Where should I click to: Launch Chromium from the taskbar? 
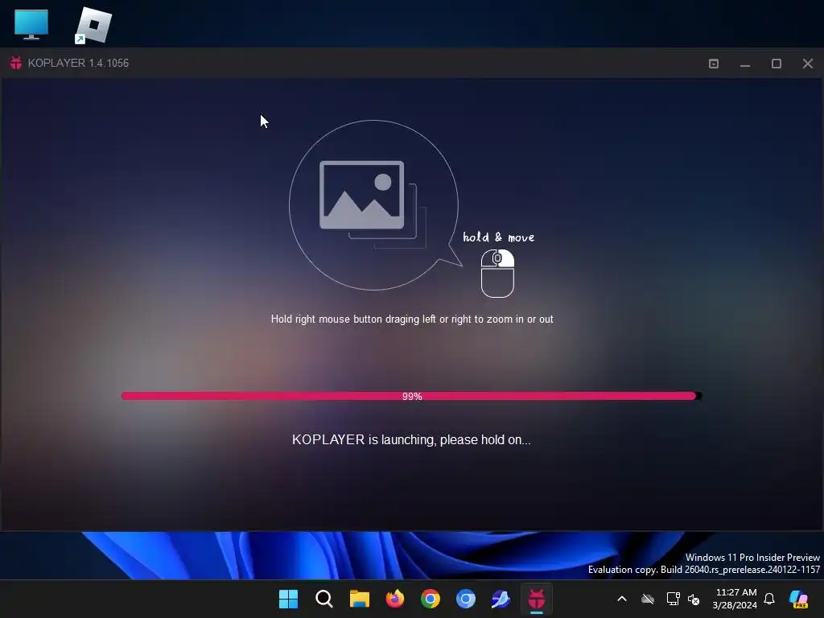tap(466, 599)
